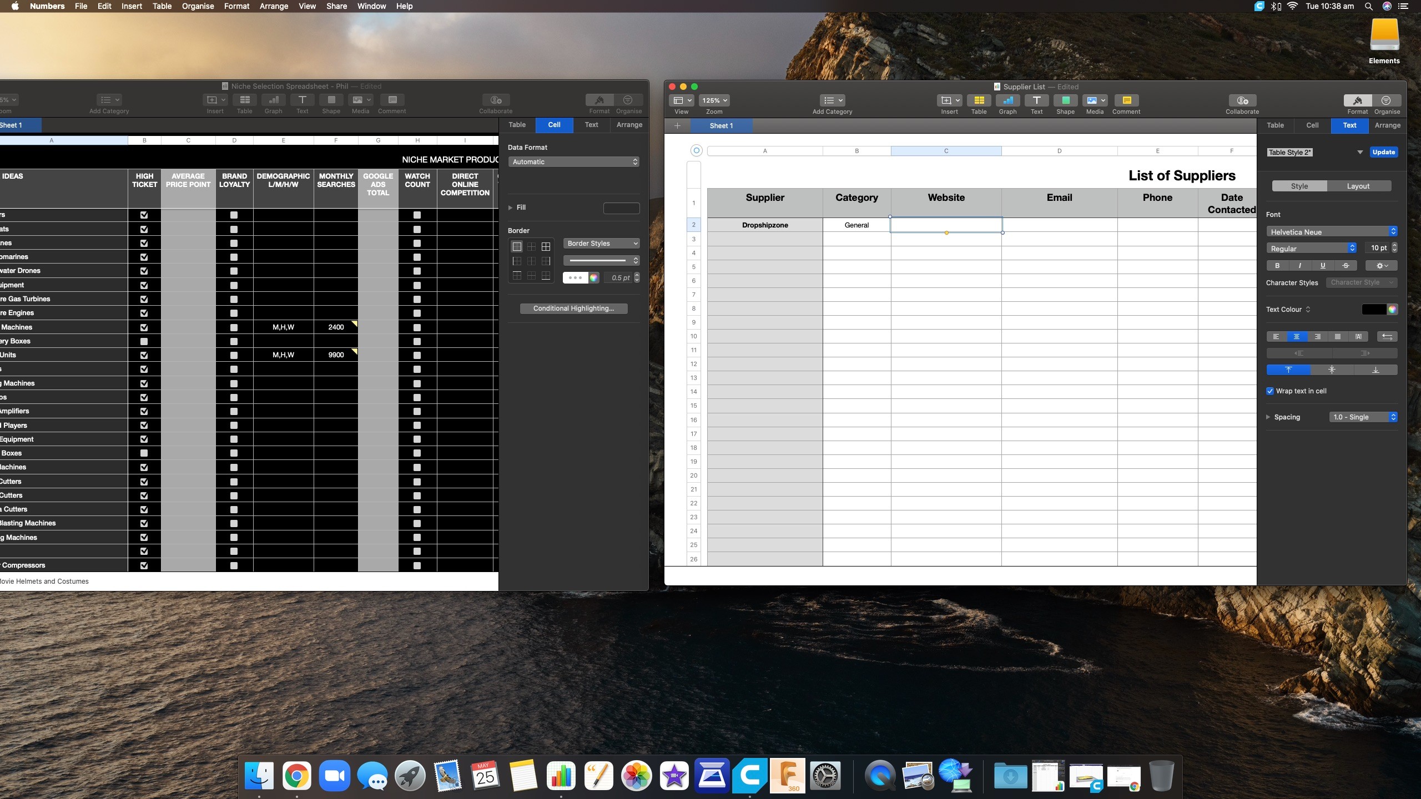Image resolution: width=1421 pixels, height=799 pixels.
Task: Toggle the High Ticket checkbox for Mystery Boxes
Action: [144, 341]
